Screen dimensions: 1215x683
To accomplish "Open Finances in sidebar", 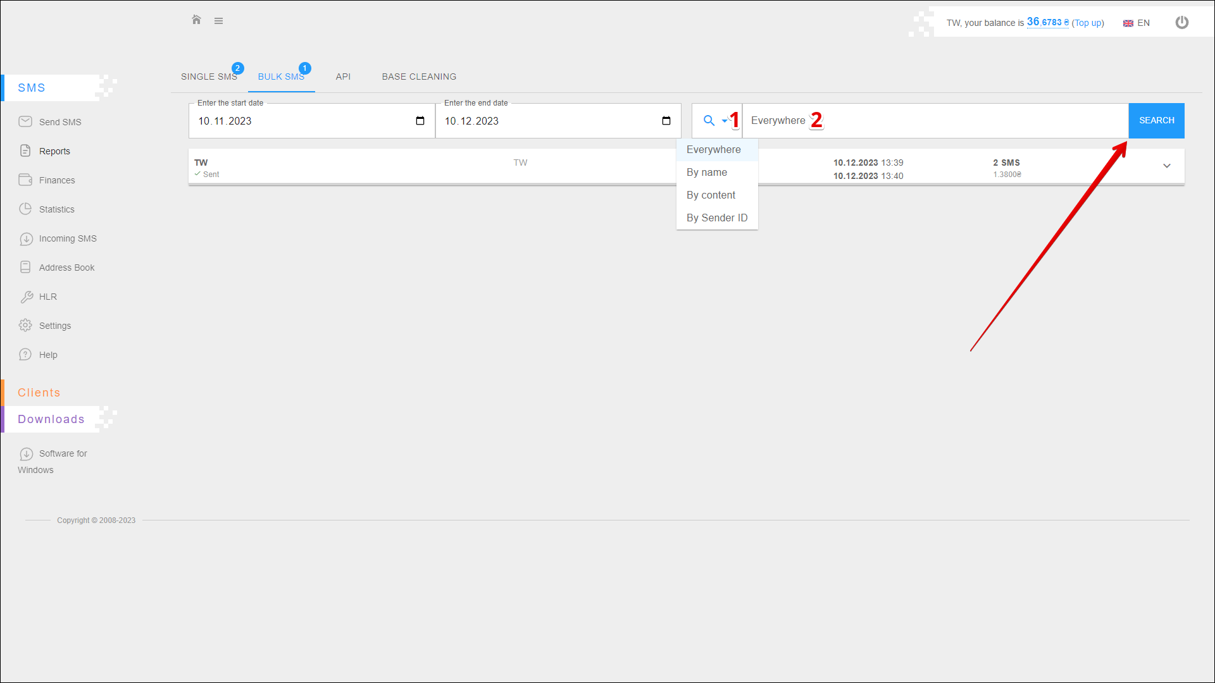I will point(56,180).
